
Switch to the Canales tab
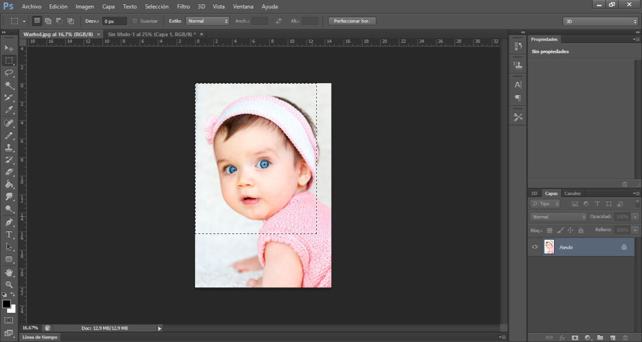pyautogui.click(x=572, y=194)
